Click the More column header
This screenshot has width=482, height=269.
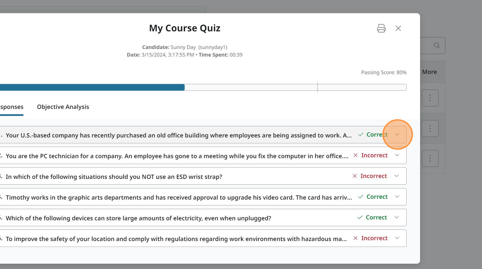click(x=429, y=72)
